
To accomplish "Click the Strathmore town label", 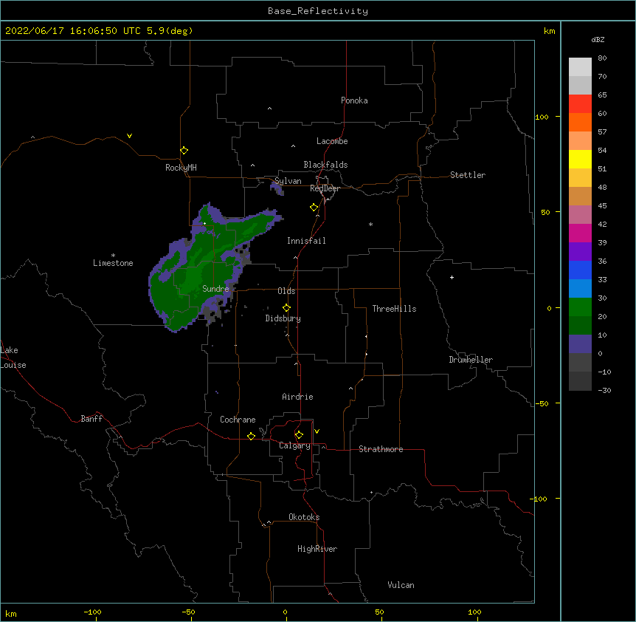I will coord(381,449).
